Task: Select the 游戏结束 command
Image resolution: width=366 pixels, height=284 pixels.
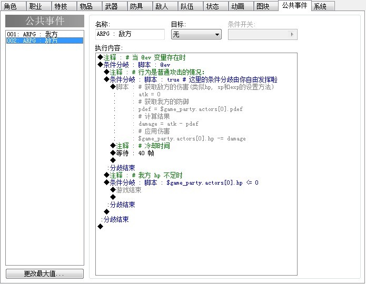Action: pos(126,190)
